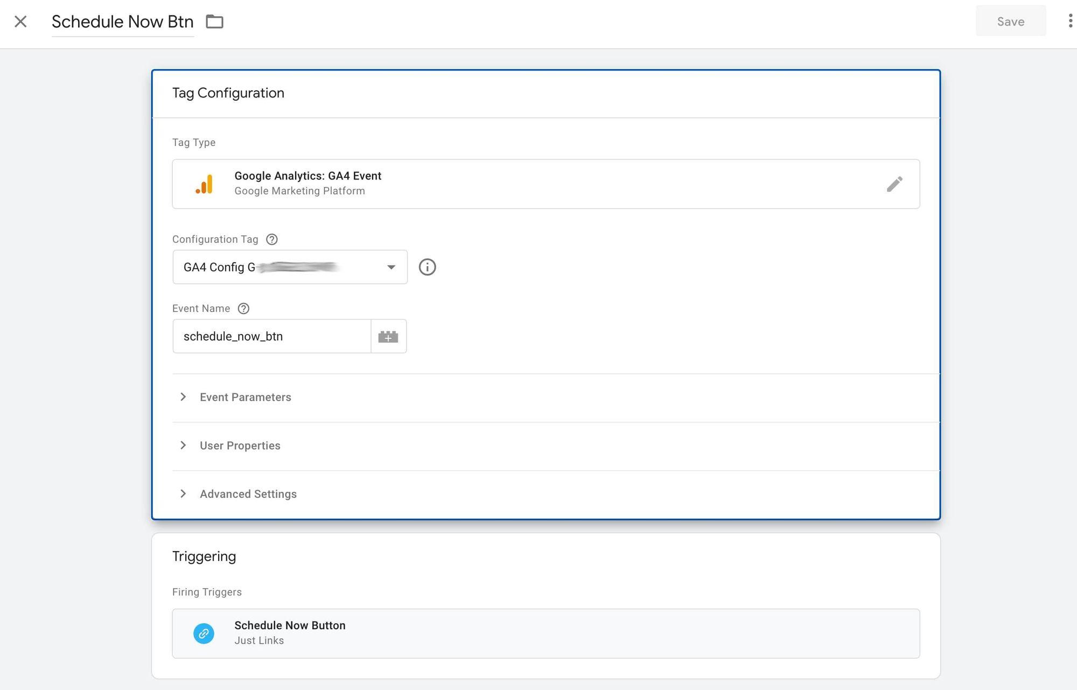Click the Google Analytics bar chart icon

tap(204, 184)
